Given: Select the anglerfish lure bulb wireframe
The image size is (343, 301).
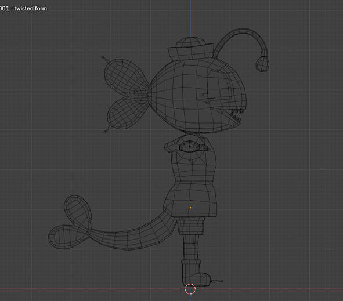Looking at the screenshot, I should (x=262, y=63).
